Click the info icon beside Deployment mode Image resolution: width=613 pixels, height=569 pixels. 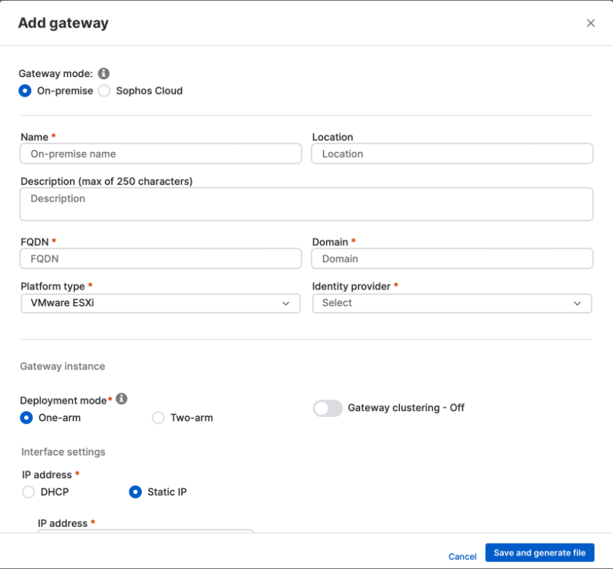point(121,399)
